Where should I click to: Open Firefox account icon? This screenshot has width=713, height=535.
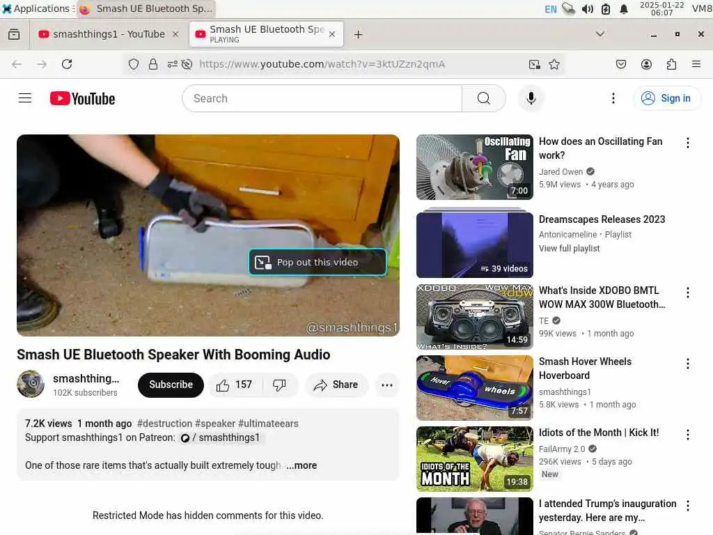(646, 64)
